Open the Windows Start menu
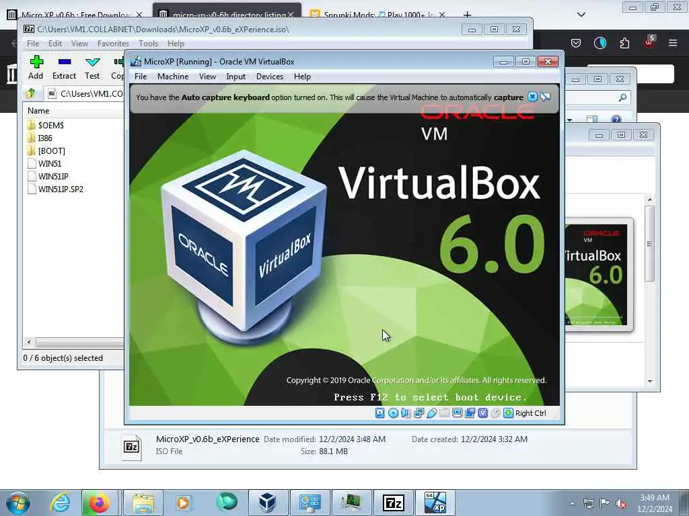The height and width of the screenshot is (516, 689). point(18,503)
